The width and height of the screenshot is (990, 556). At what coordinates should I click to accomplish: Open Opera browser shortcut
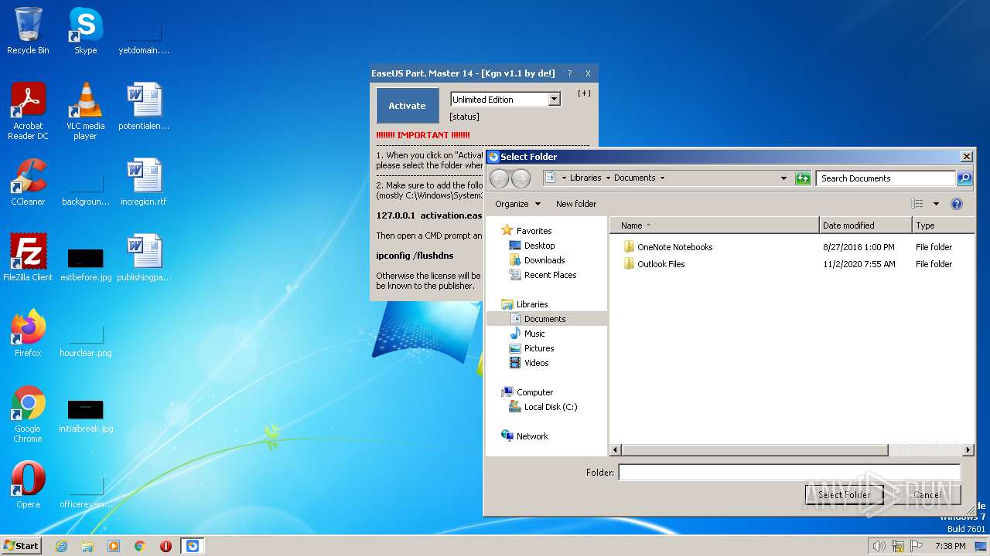(x=28, y=485)
